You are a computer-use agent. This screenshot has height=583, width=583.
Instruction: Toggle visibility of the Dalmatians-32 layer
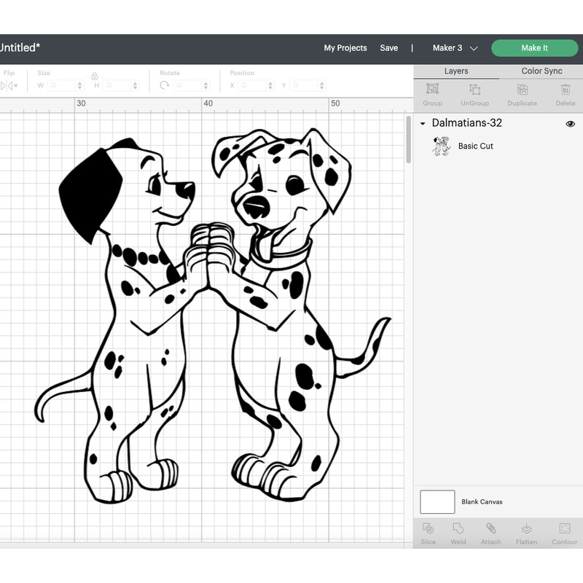[x=569, y=124]
